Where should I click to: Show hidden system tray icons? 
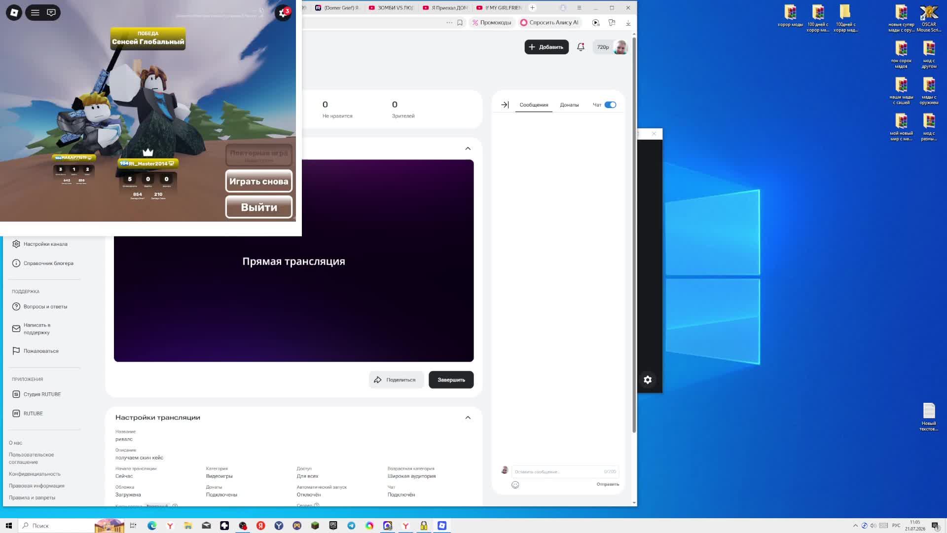(x=855, y=526)
